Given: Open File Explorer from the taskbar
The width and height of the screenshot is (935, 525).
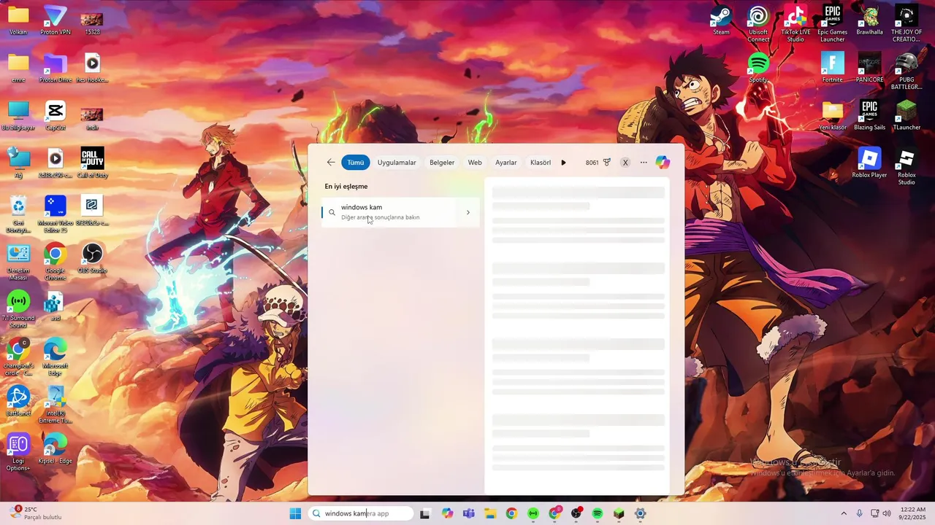Looking at the screenshot, I should pos(490,513).
